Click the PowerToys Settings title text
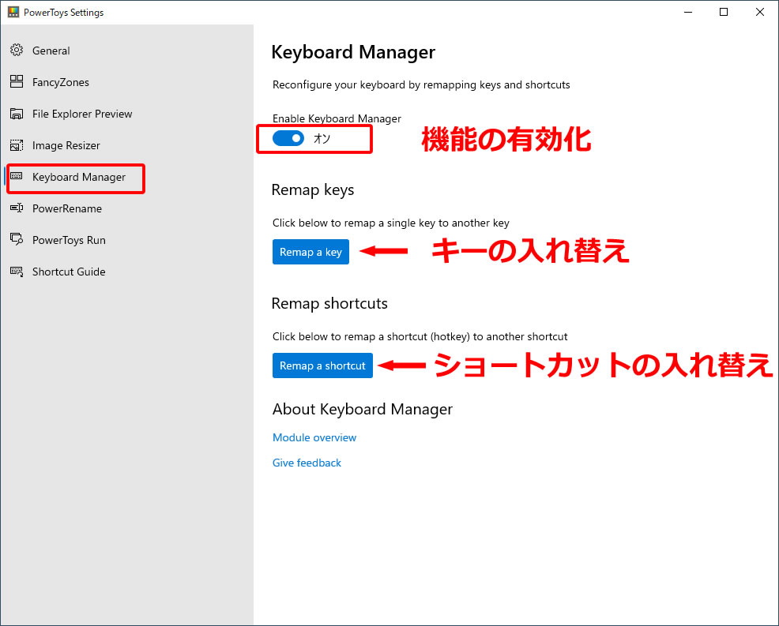Screen dimensions: 779x626 coord(63,13)
